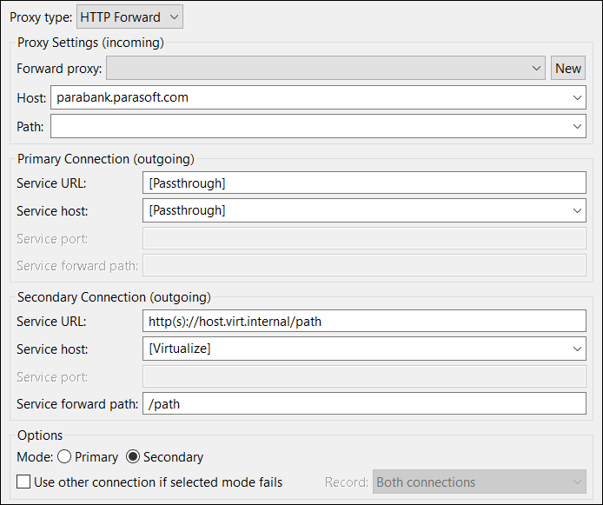The height and width of the screenshot is (505, 603).
Task: Click the Primary Connection Service URL field
Action: (364, 183)
